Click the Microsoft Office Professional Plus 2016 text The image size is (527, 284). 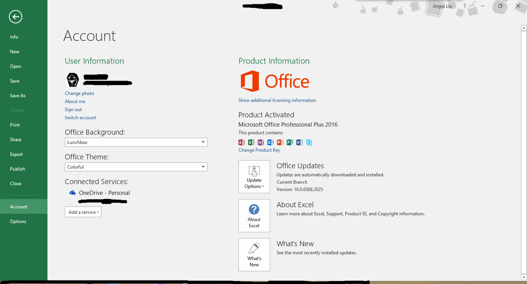288,125
